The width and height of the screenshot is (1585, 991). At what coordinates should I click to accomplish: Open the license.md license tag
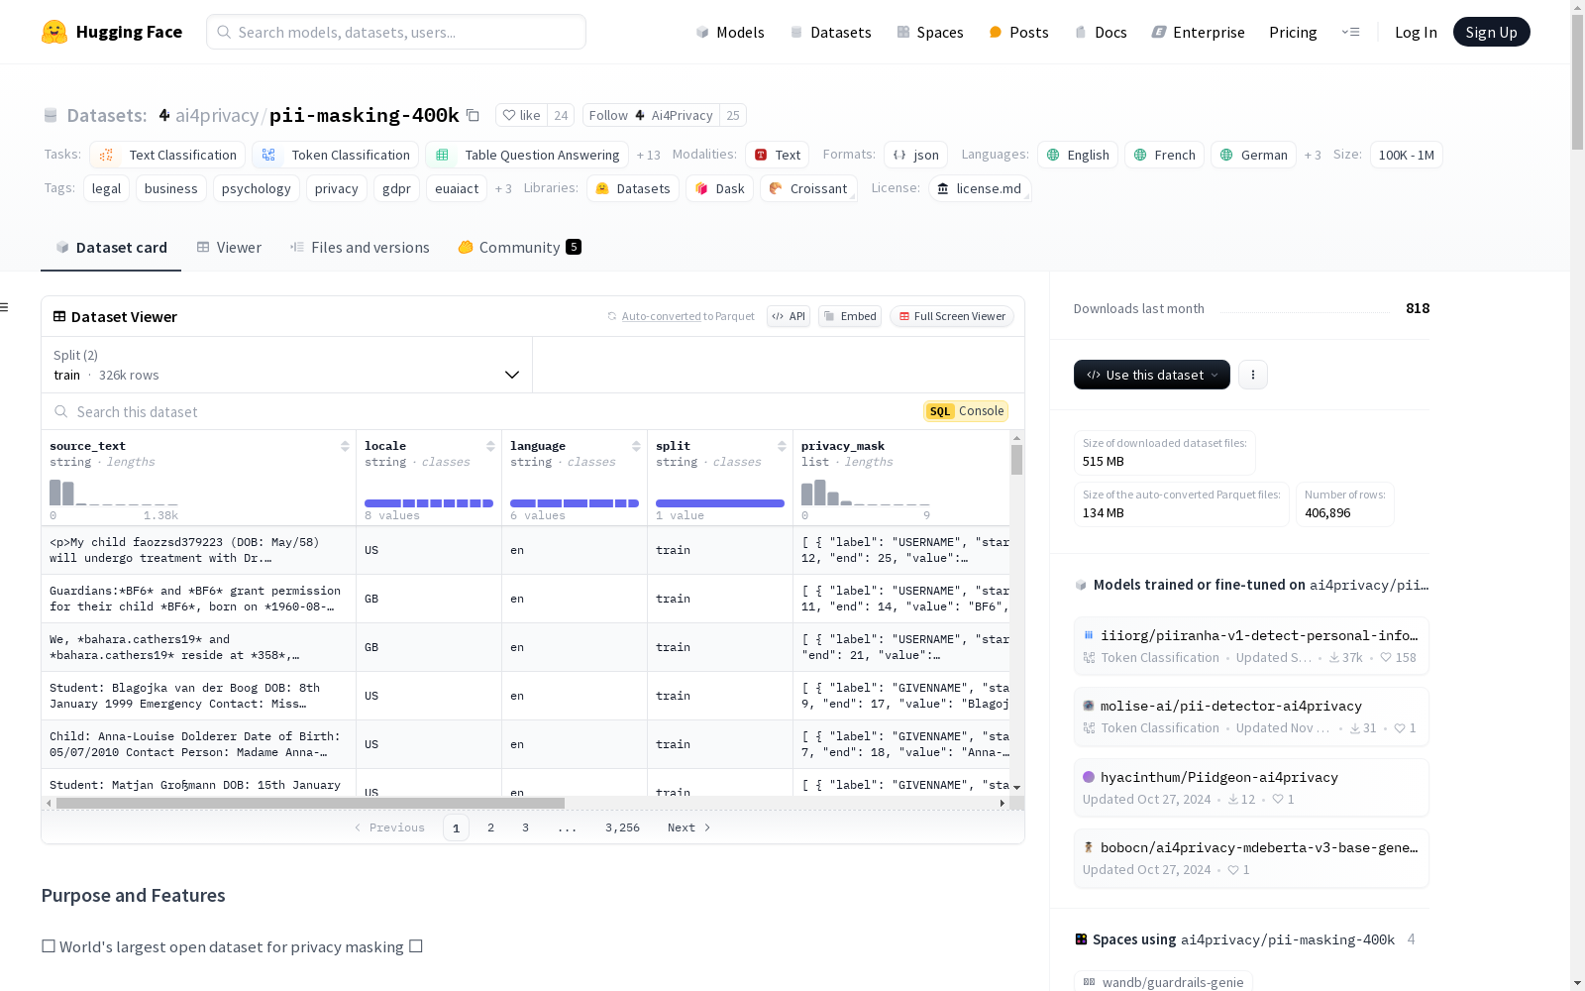[x=980, y=188]
